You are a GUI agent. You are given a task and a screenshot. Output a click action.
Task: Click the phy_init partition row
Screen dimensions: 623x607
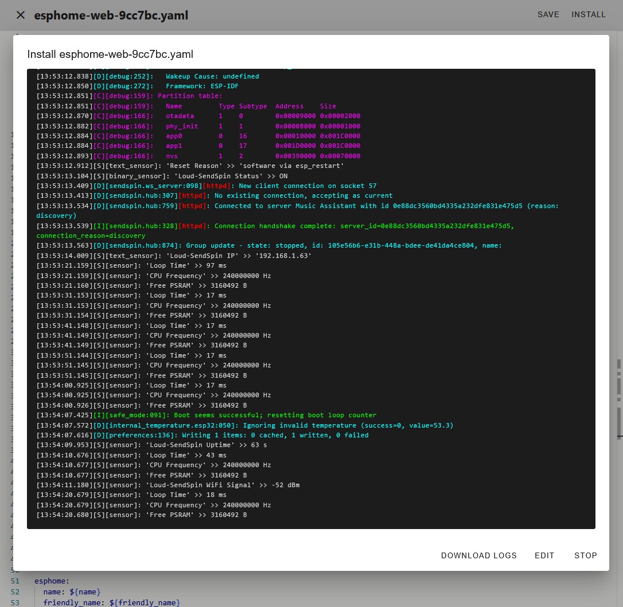(x=198, y=126)
